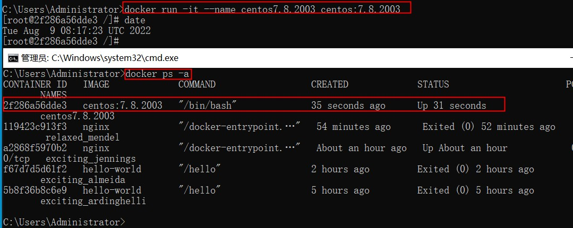Viewport: 573px width, 228px height.
Task: Click container ID a2868f5970b2
Action: point(35,148)
